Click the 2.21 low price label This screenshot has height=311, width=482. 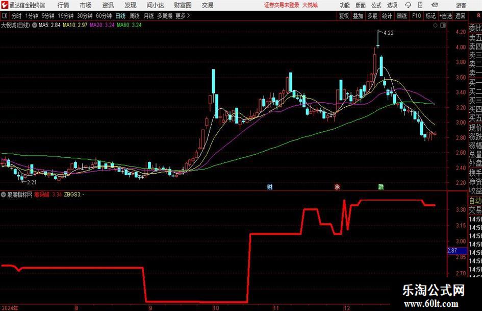[x=32, y=182]
